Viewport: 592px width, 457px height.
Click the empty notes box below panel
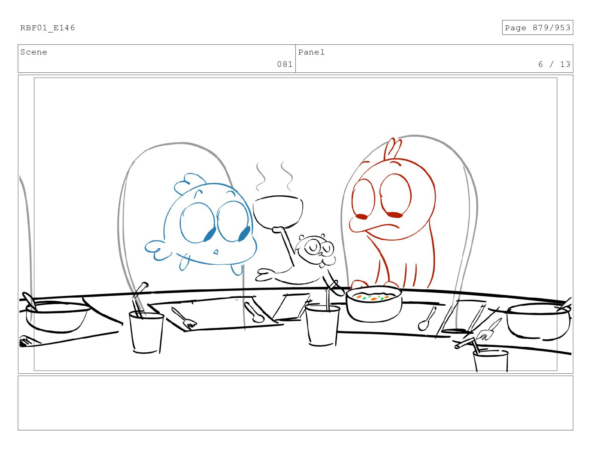(295, 403)
